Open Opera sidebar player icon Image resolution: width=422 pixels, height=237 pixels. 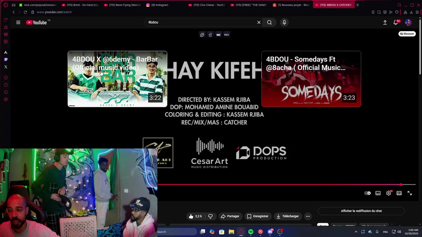(6, 78)
